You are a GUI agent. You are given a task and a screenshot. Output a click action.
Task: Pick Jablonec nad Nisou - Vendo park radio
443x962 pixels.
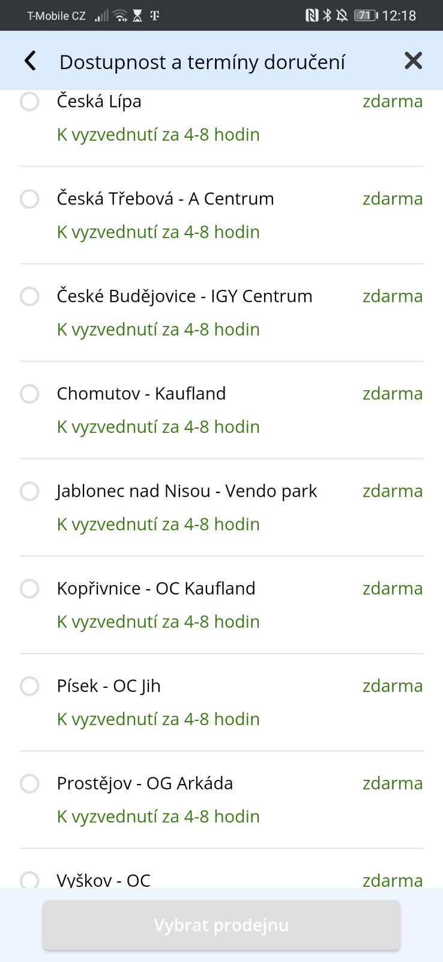point(29,491)
